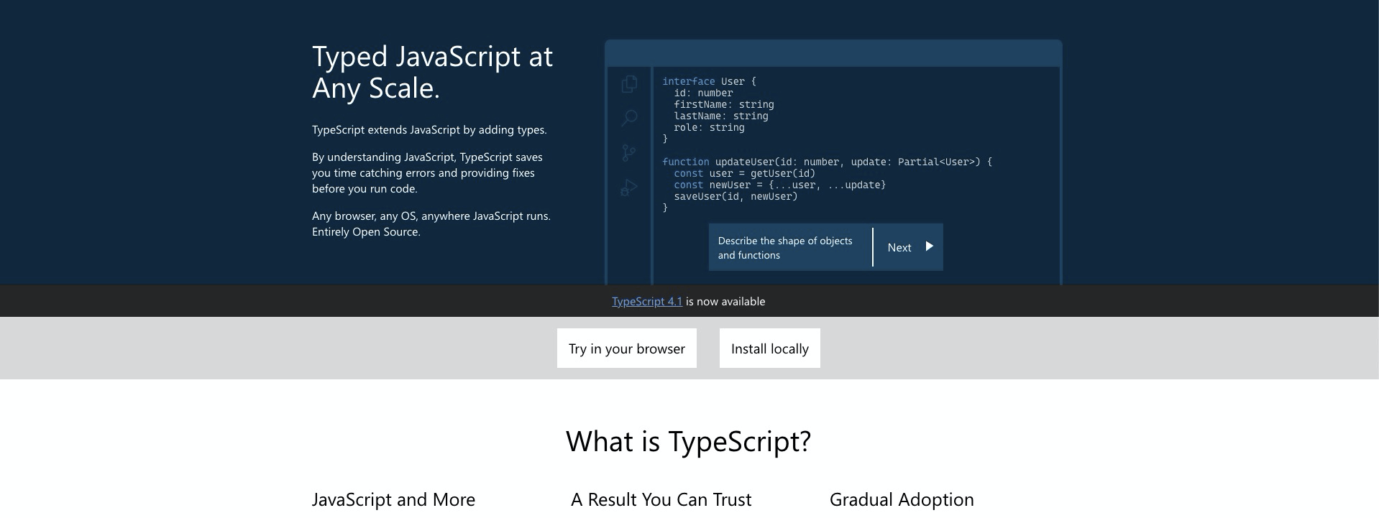Click the 'firstName: string' code line
This screenshot has height=518, width=1379.
tap(724, 105)
